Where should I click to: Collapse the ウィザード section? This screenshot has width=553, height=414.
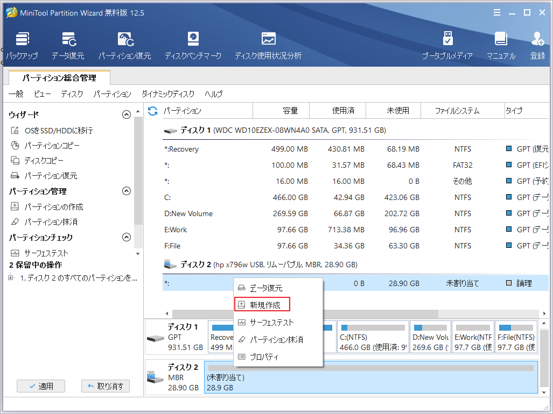coord(127,114)
